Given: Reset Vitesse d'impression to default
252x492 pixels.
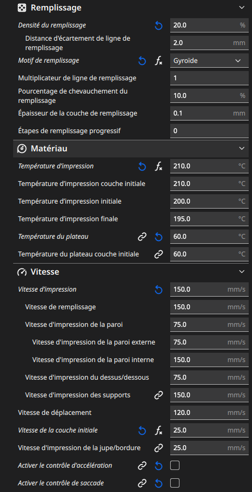Looking at the screenshot, I should pos(159,289).
